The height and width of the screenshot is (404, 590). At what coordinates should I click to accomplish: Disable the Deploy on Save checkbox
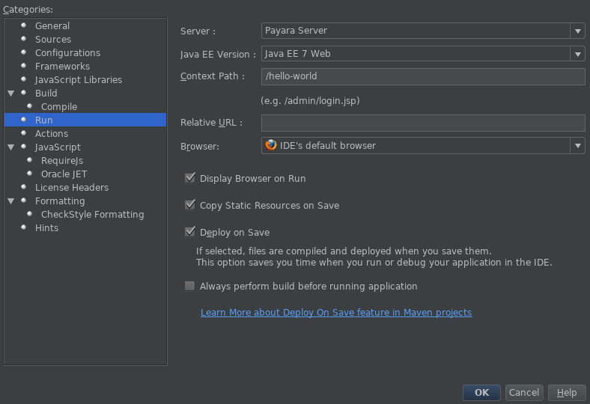(x=190, y=232)
